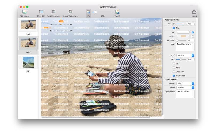Screen dimensions: 214x134
Task: Open the Fill color swatch
Action: 183,32
